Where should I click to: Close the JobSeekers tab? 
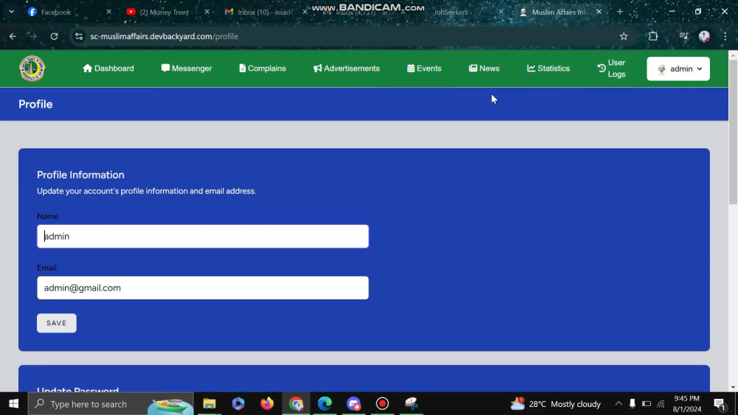coord(501,12)
